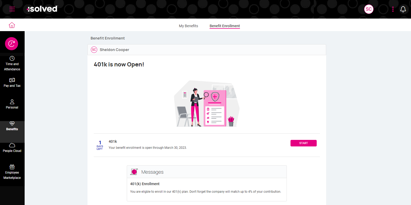Screen dimensions: 411x205
Task: Open the 401(k) Enrollment message
Action: [145, 184]
